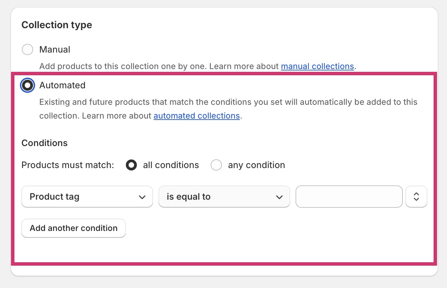The width and height of the screenshot is (447, 288).
Task: Click the 'any condition' label text
Action: click(257, 165)
